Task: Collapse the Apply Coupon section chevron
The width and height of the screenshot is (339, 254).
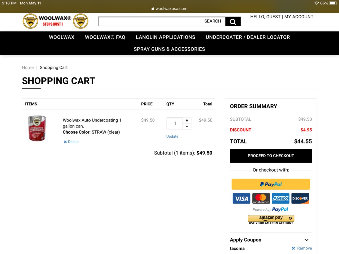Action: [x=307, y=240]
